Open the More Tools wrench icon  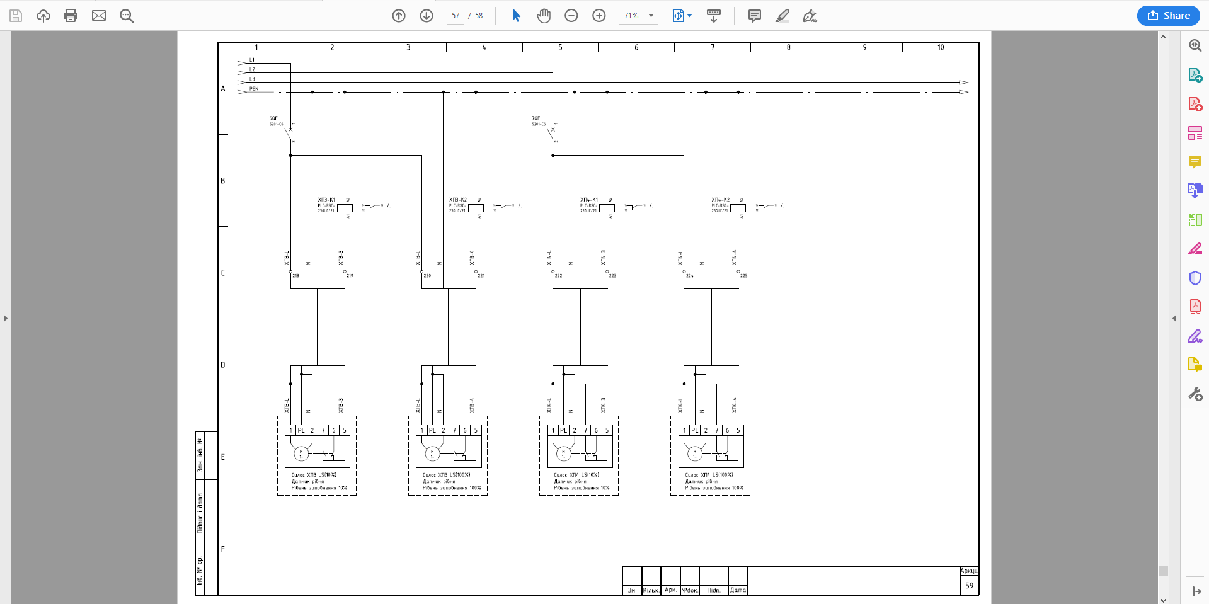pyautogui.click(x=1195, y=394)
